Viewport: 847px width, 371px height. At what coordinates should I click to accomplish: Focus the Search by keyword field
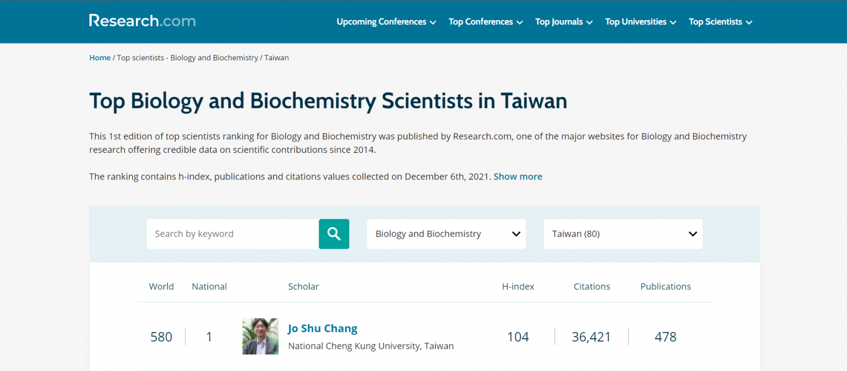[x=232, y=234]
